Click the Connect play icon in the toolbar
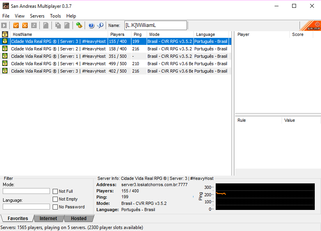 pos(4,25)
